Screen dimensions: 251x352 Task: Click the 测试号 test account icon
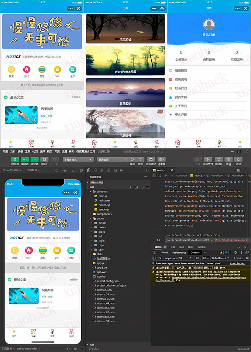[219, 159]
